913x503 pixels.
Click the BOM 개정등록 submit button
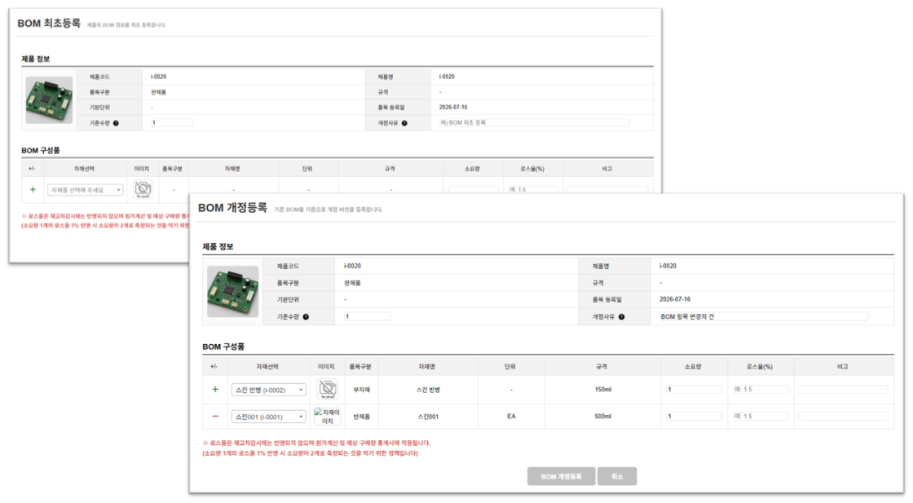tap(562, 476)
